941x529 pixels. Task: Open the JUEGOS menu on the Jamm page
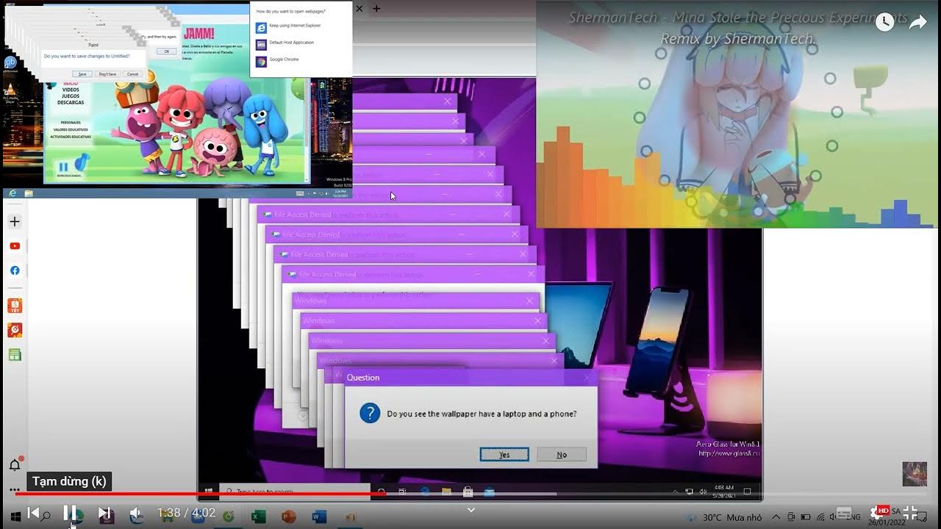coord(71,96)
